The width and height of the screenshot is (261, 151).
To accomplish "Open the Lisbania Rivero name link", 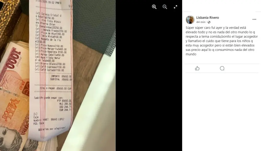I will (x=207, y=18).
